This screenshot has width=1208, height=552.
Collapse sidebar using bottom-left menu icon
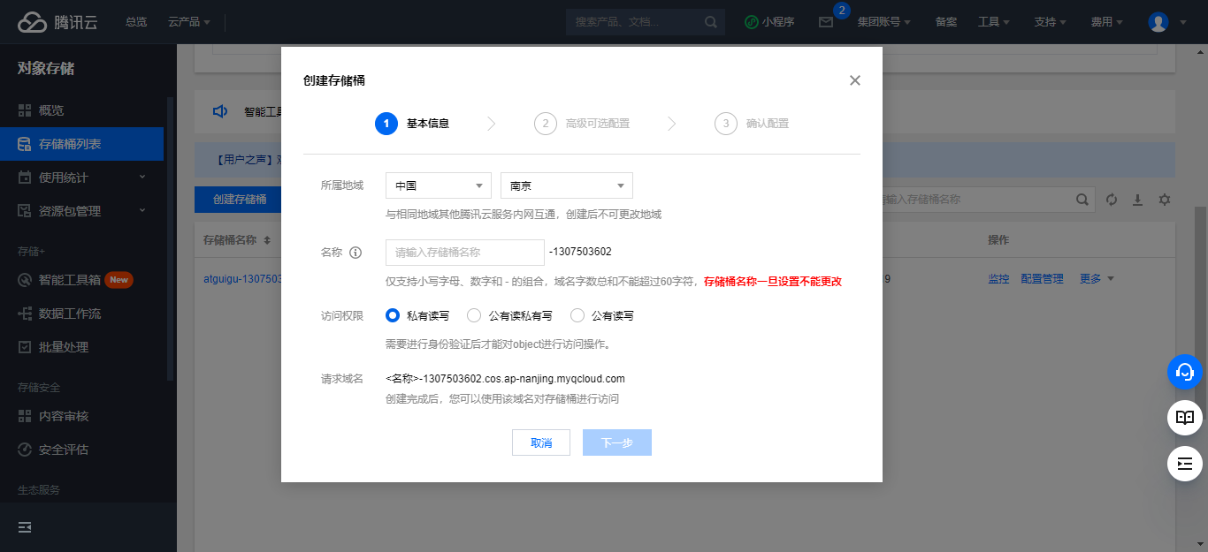25,527
